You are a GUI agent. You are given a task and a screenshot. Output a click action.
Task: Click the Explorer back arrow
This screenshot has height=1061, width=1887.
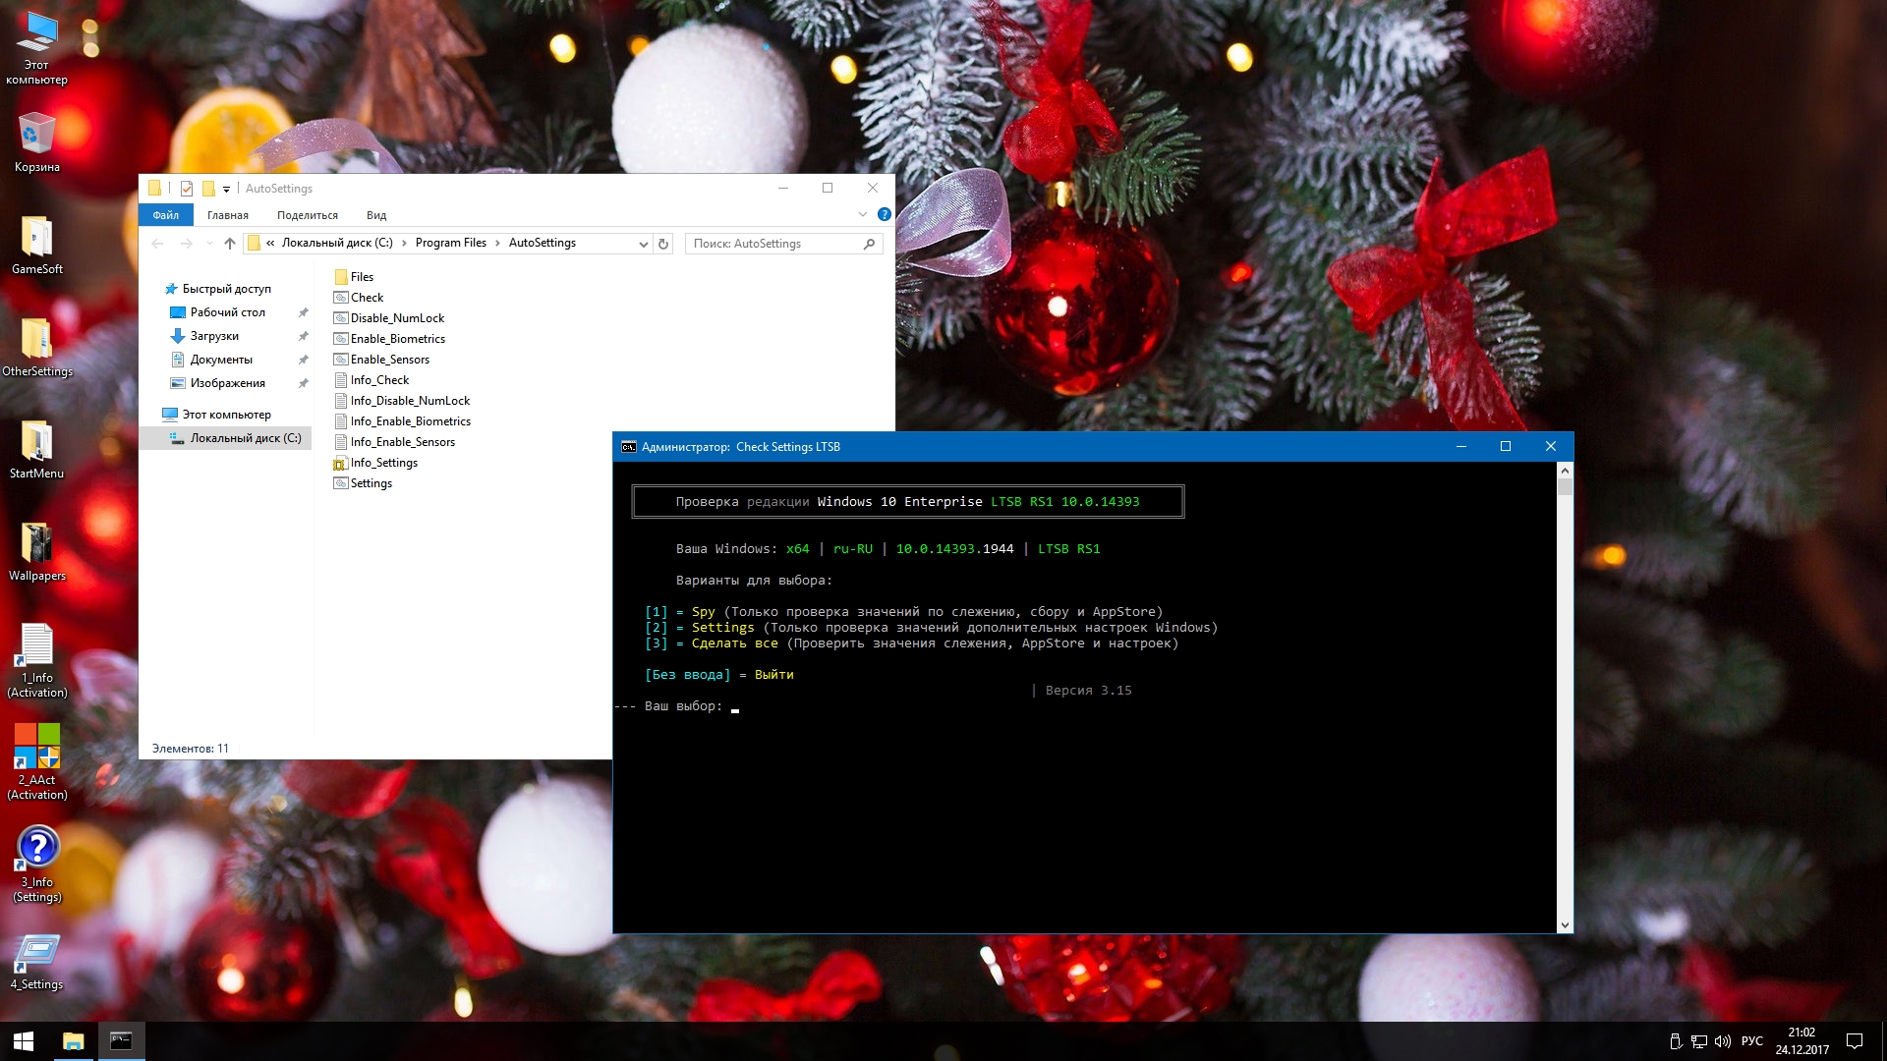[158, 244]
